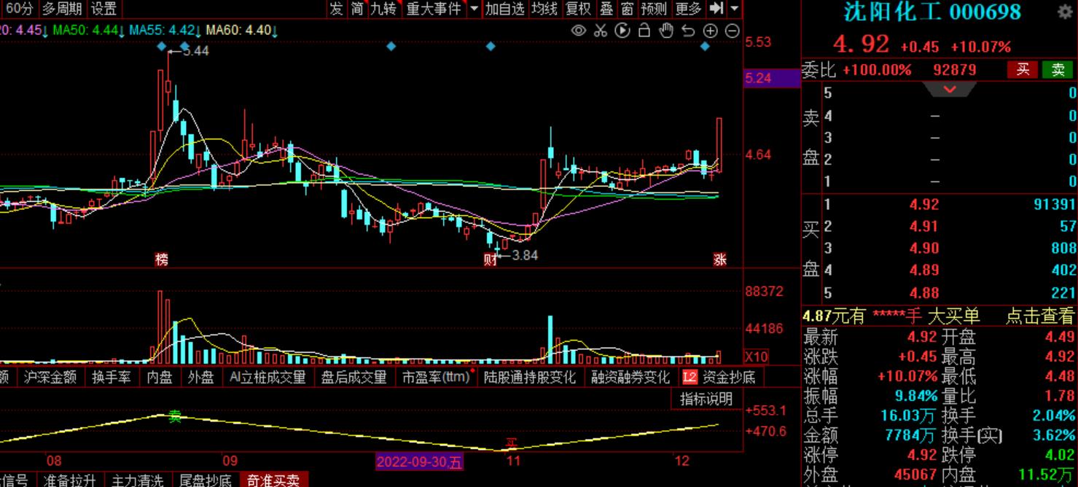
Task: Select the scissors cut tool icon
Action: (600, 31)
